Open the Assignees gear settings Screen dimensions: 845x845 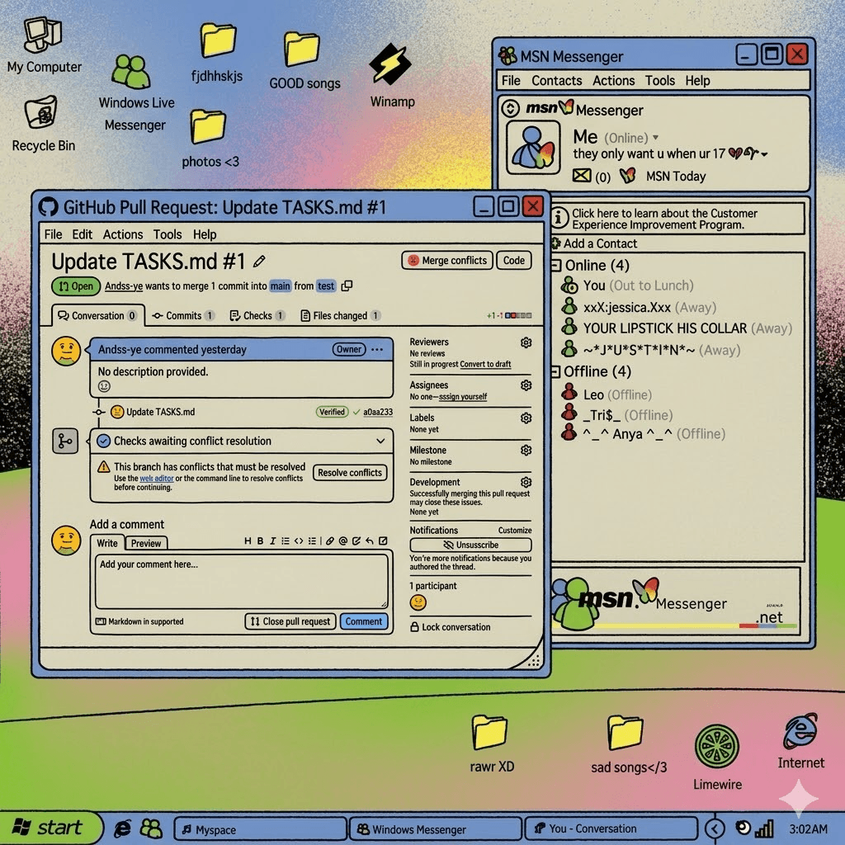526,385
